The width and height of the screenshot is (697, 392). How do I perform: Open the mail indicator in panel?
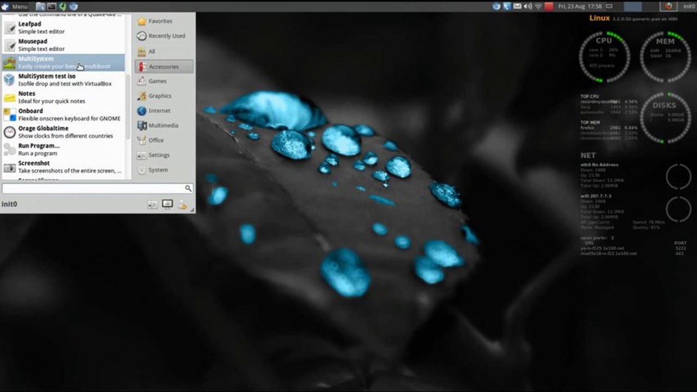pos(517,7)
